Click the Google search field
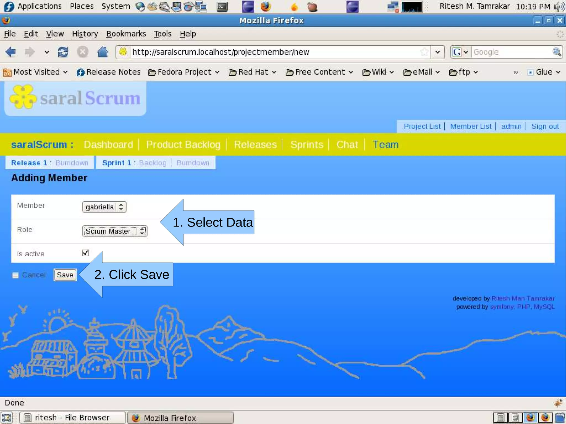 511,52
